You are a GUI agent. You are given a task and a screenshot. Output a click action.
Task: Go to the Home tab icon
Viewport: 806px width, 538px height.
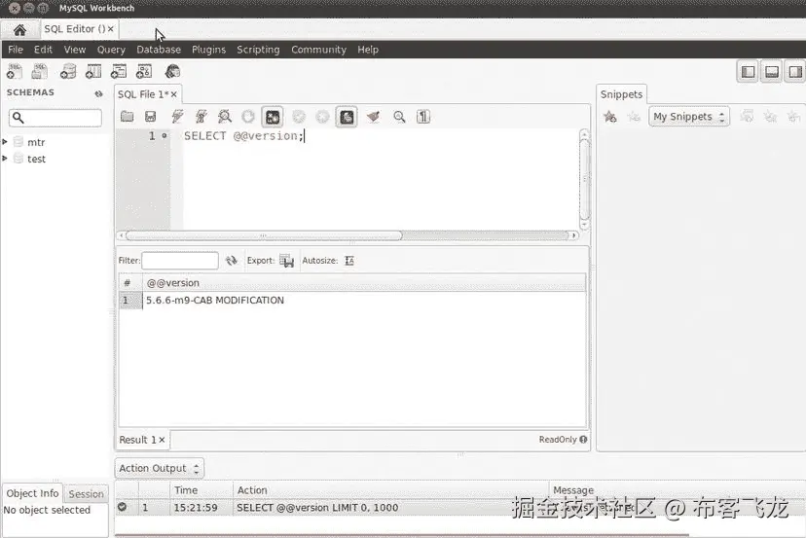point(19,30)
